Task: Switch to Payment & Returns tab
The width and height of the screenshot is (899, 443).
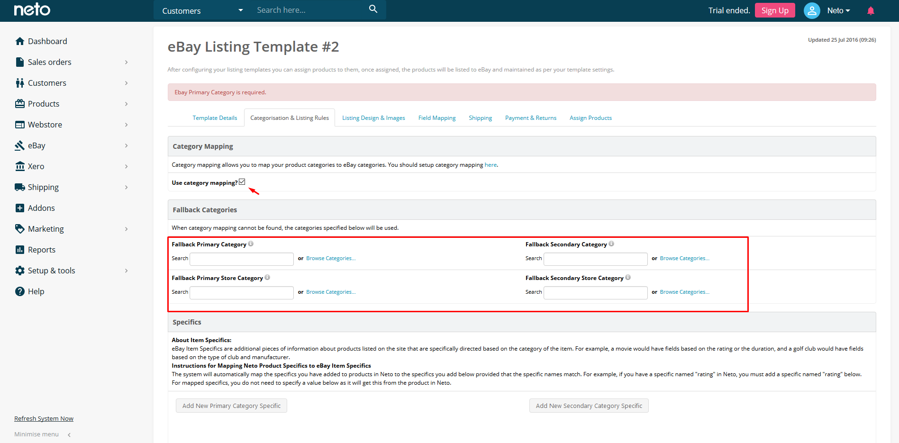Action: [531, 118]
